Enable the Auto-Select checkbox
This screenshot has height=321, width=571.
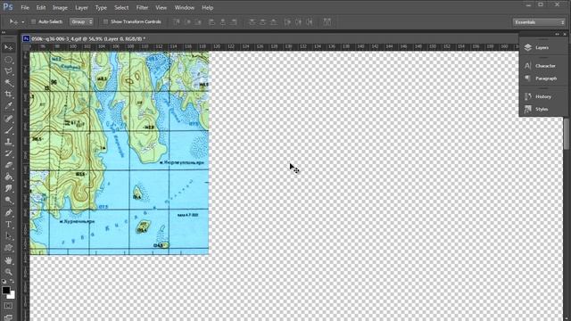click(33, 21)
